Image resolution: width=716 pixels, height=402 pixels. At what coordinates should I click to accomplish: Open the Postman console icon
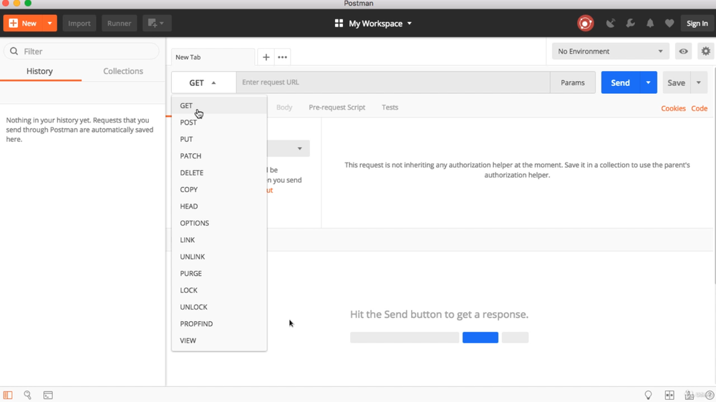[x=48, y=395]
